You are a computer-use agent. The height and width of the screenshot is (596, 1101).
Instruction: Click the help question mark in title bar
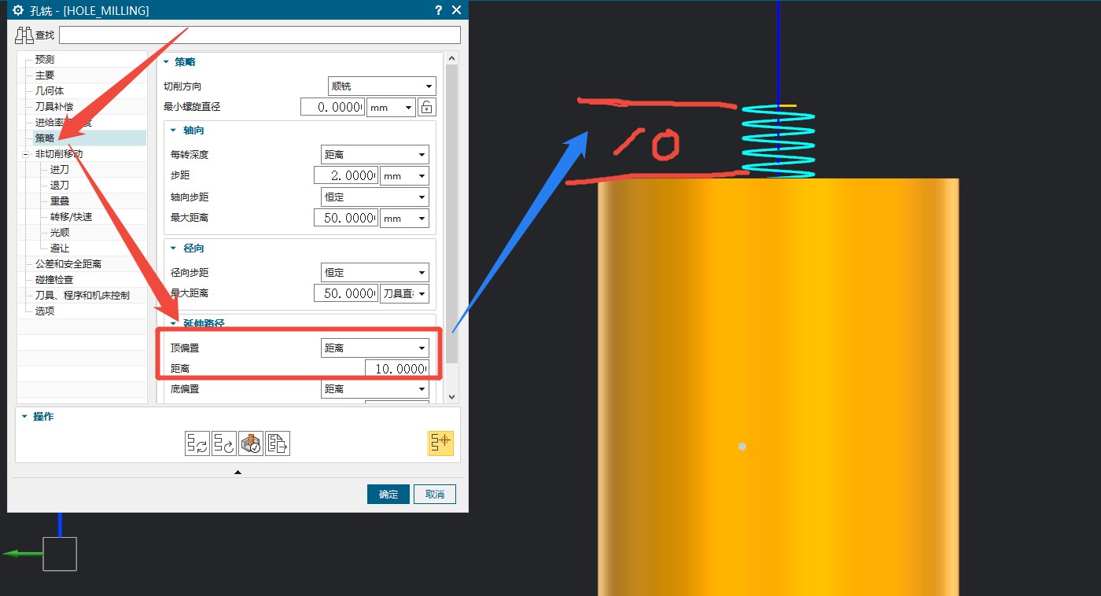point(438,10)
